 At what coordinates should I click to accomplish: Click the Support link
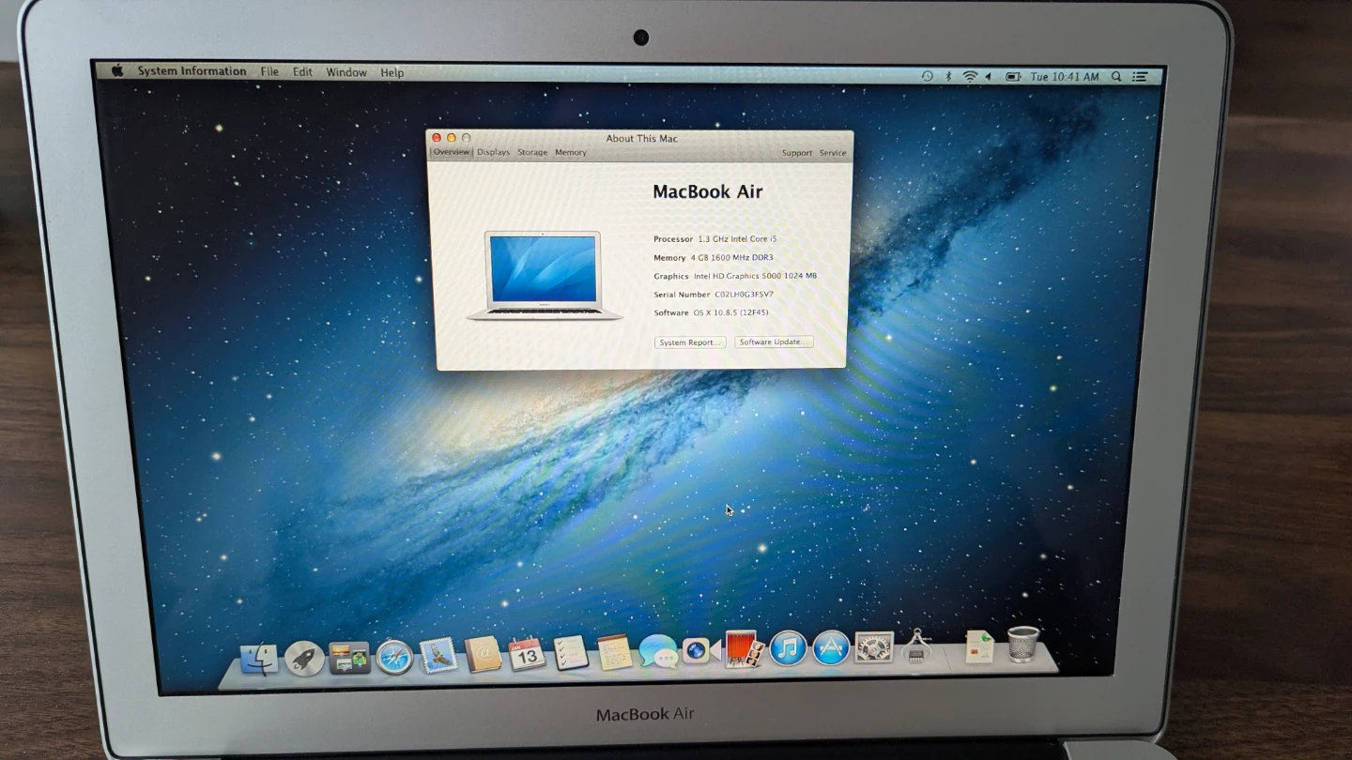796,153
